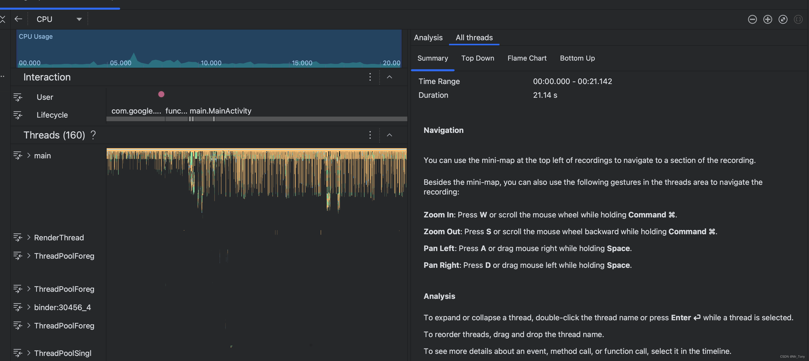Switch to the Flame Chart tab
The image size is (809, 361).
click(527, 58)
